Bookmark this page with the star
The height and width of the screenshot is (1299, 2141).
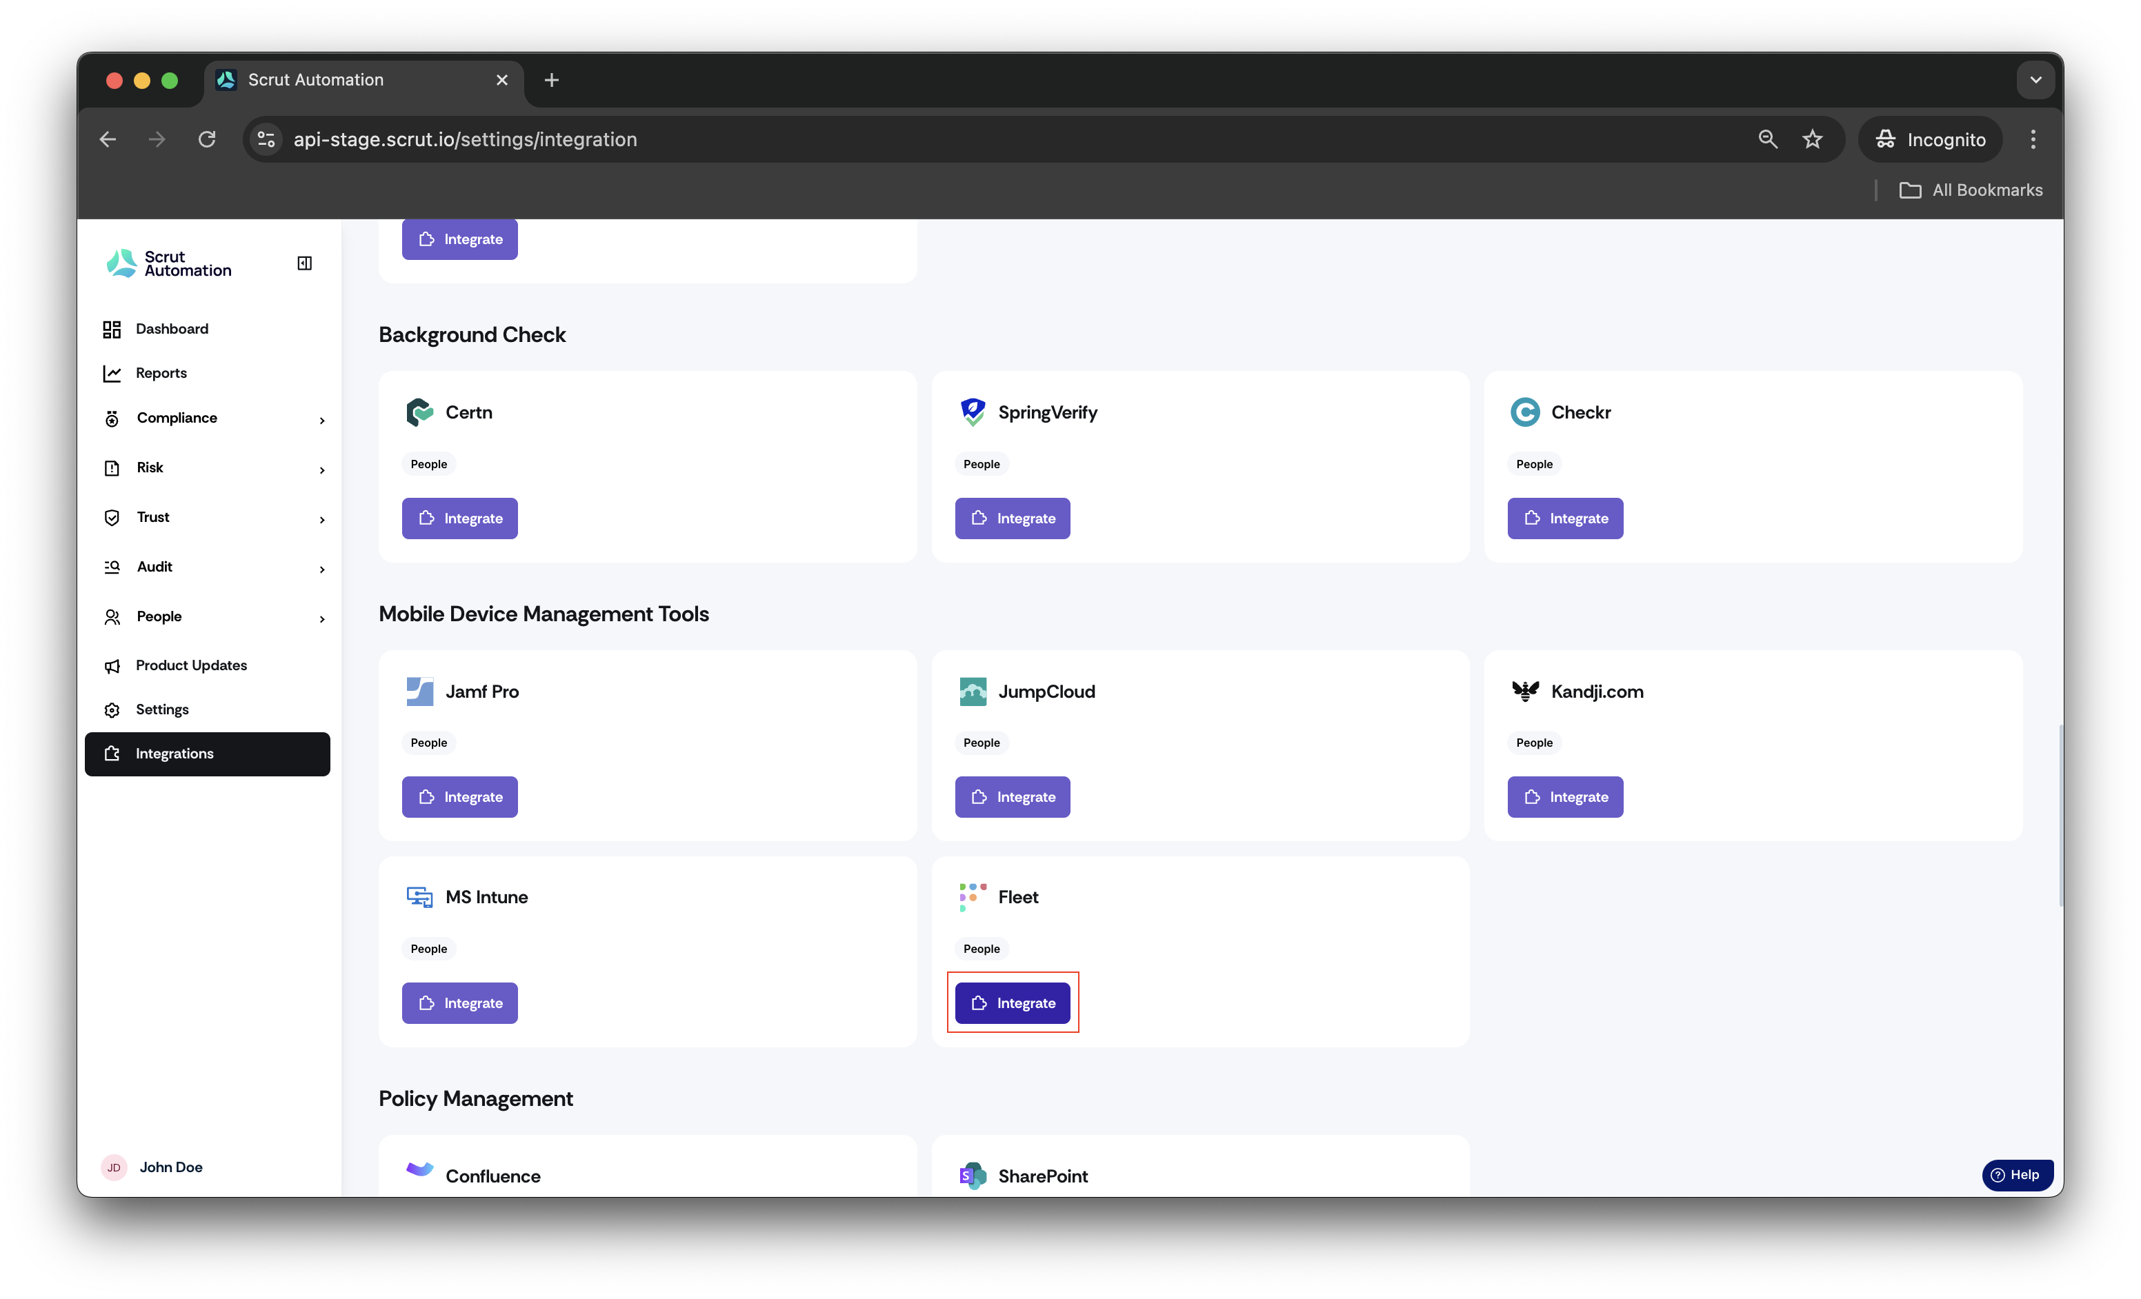click(1813, 139)
